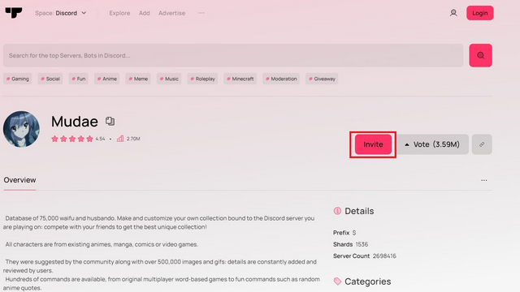Click the Shards 1536 value

(x=362, y=244)
